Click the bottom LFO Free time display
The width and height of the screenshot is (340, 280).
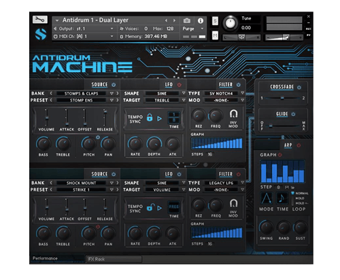coord(174,207)
